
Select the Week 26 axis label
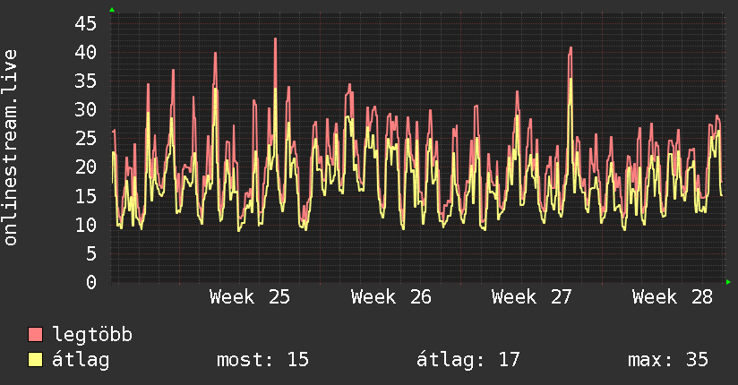click(x=390, y=297)
